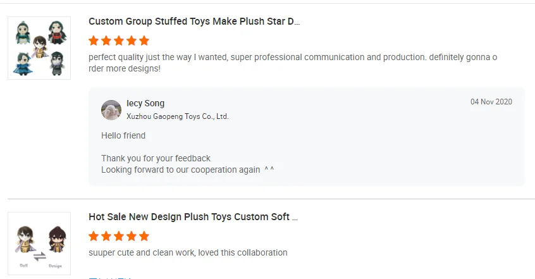The height and width of the screenshot is (279, 535).
Task: Click the 'Hello friend' reply line
Action: coord(123,135)
